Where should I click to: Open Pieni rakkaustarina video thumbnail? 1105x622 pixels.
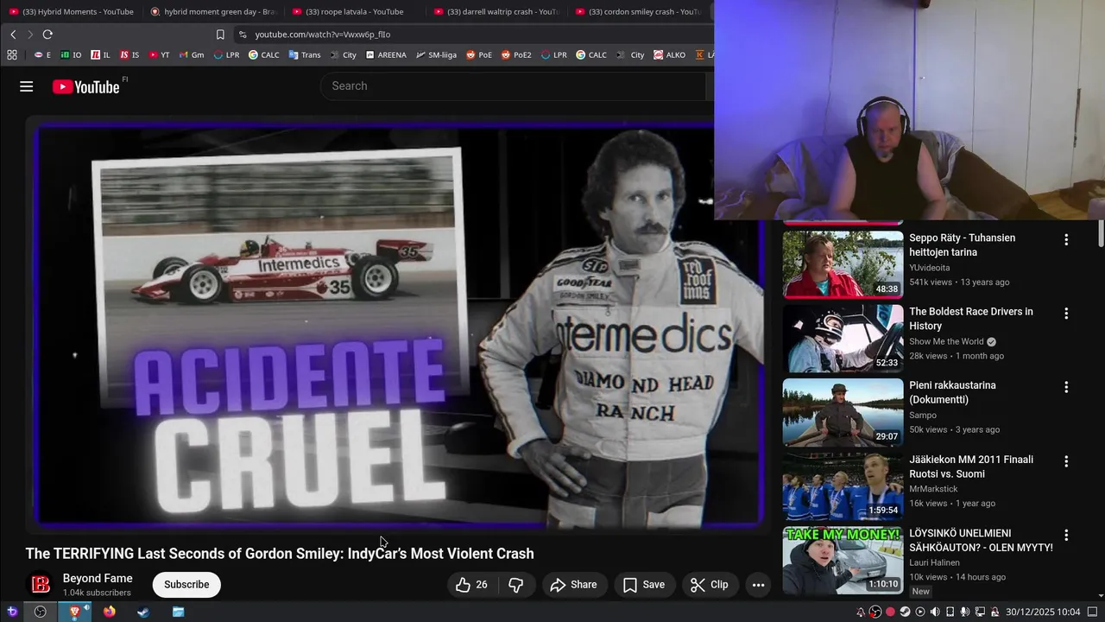tap(843, 412)
